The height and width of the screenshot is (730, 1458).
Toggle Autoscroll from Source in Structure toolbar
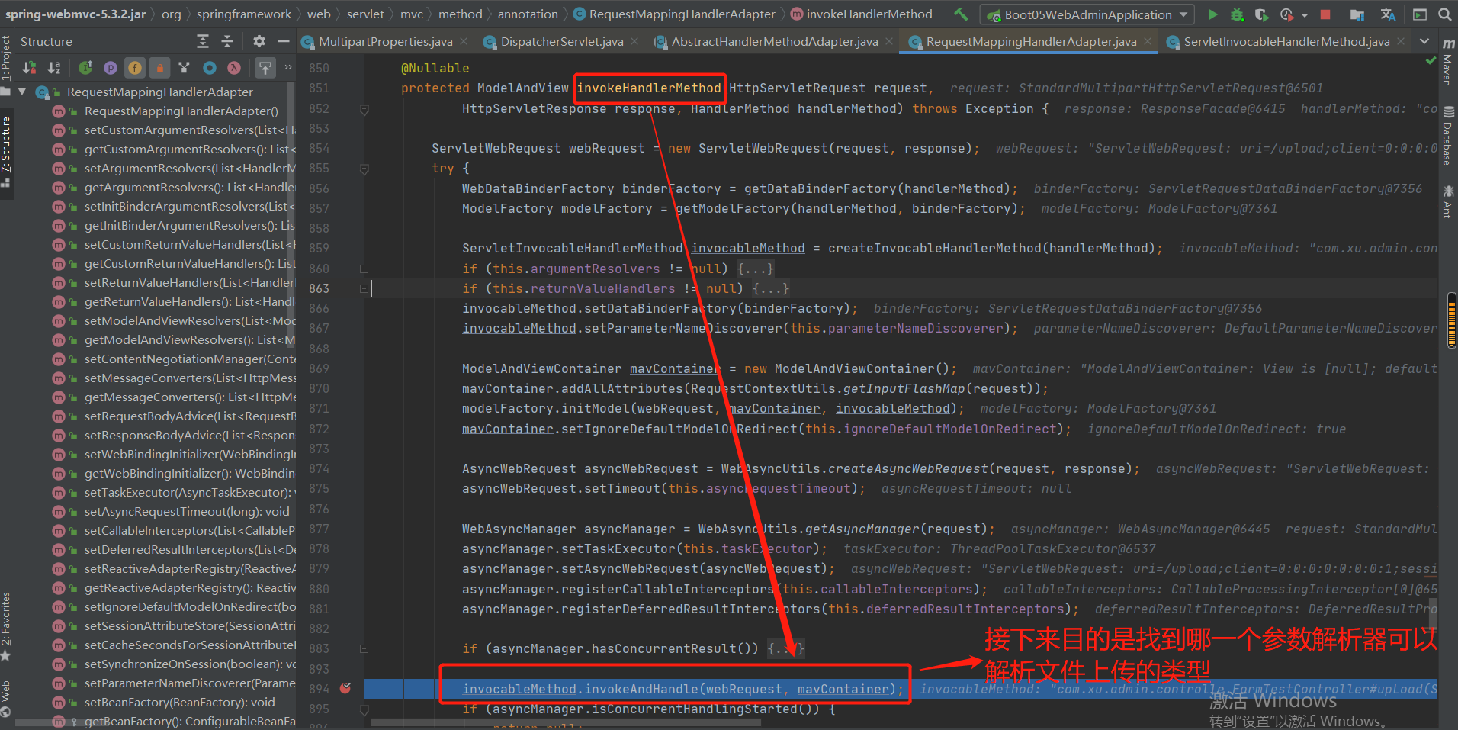tap(265, 68)
